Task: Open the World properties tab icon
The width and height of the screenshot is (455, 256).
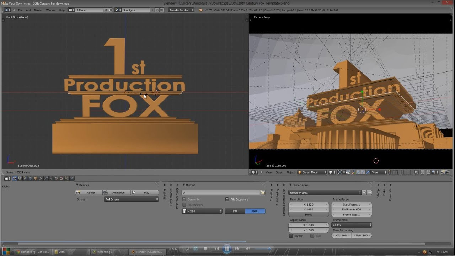Action: [x=30, y=178]
